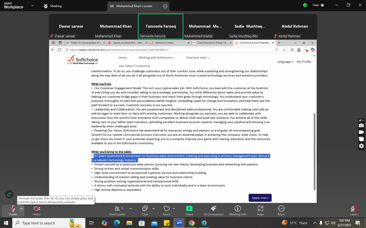
Task: Click the taskbar search box
Action: [49, 223]
